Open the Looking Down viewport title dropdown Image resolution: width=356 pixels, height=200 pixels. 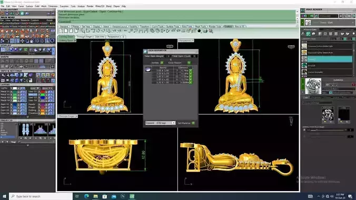(x=75, y=41)
